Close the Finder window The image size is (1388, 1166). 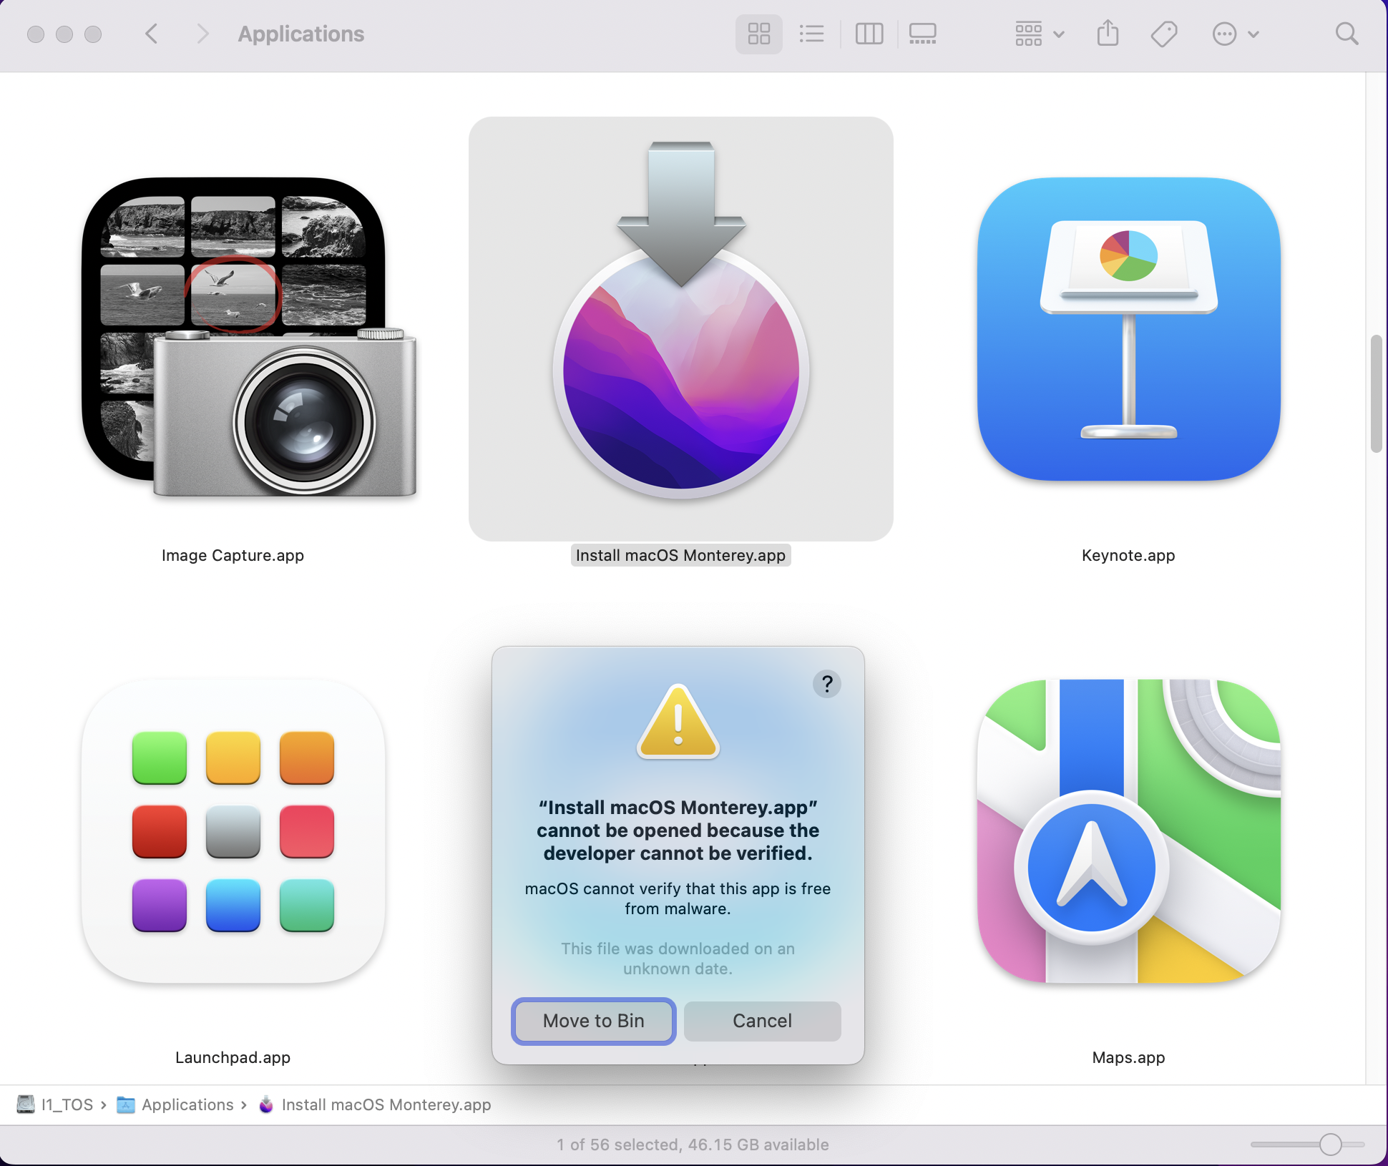point(36,34)
